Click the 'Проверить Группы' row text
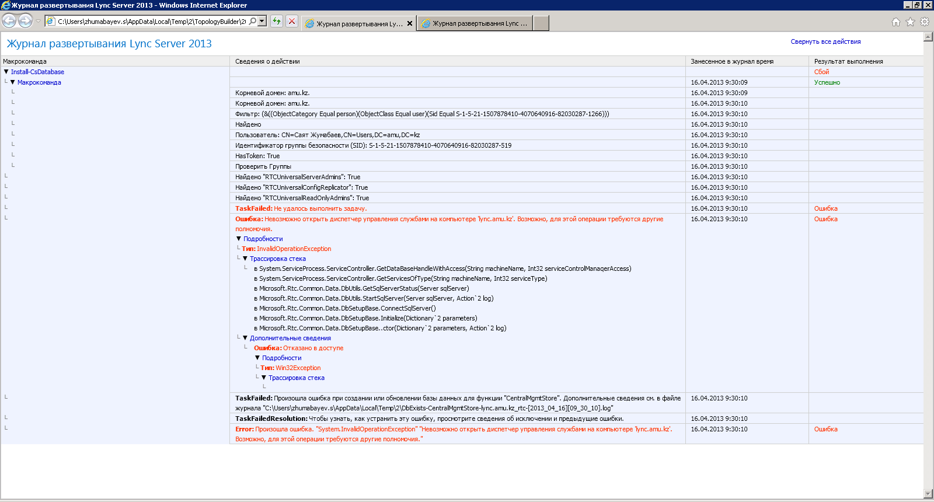Screen dimensions: 934x502 click(263, 166)
